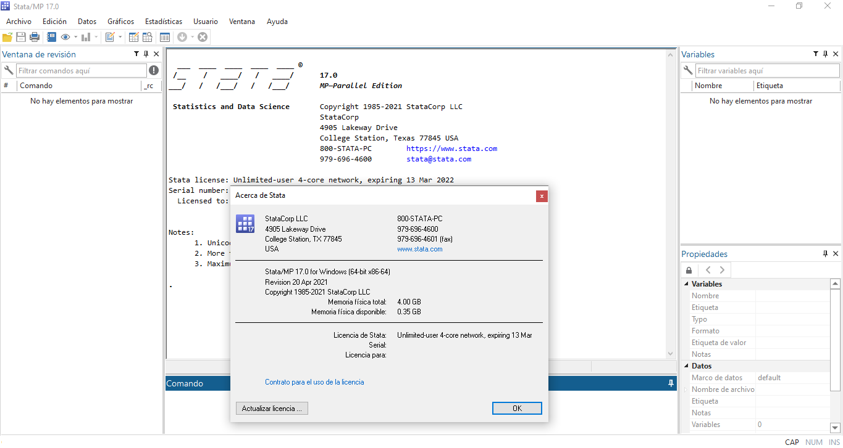This screenshot has width=843, height=448.
Task: Close the Ventana de revisión panel
Action: point(156,54)
